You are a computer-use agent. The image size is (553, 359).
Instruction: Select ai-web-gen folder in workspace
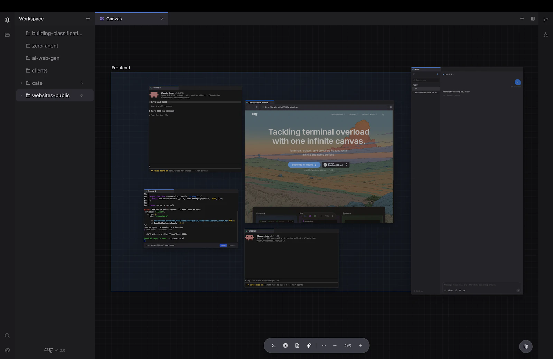(54, 58)
